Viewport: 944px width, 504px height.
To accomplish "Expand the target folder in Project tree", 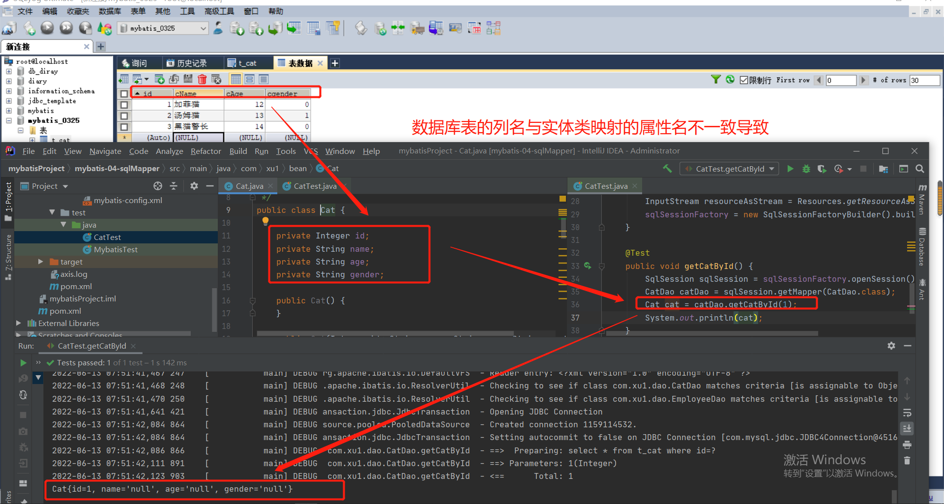I will click(x=41, y=262).
